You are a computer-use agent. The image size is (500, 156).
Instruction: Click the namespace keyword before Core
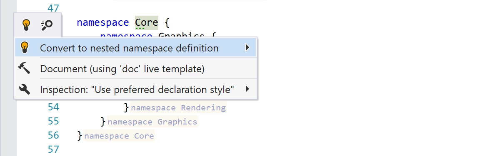(x=103, y=22)
